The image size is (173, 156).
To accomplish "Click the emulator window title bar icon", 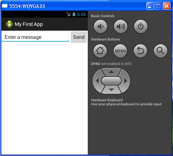I will point(5,6).
